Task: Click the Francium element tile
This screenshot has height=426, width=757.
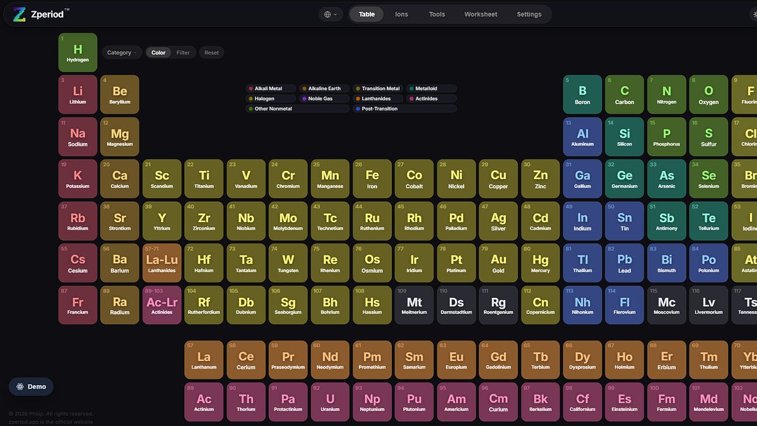Action: (78, 305)
